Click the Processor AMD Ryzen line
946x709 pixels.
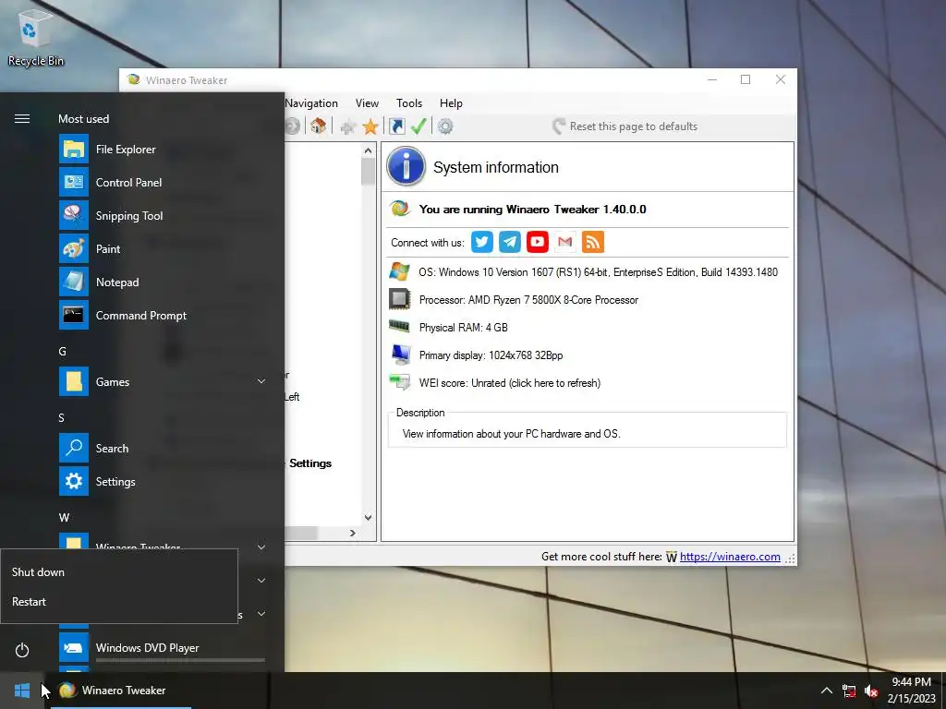[528, 300]
